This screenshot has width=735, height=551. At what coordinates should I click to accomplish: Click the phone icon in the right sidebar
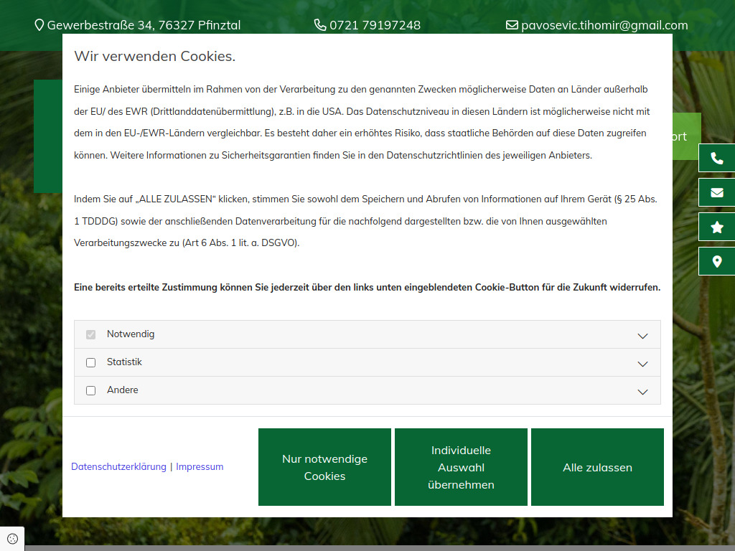(x=716, y=157)
